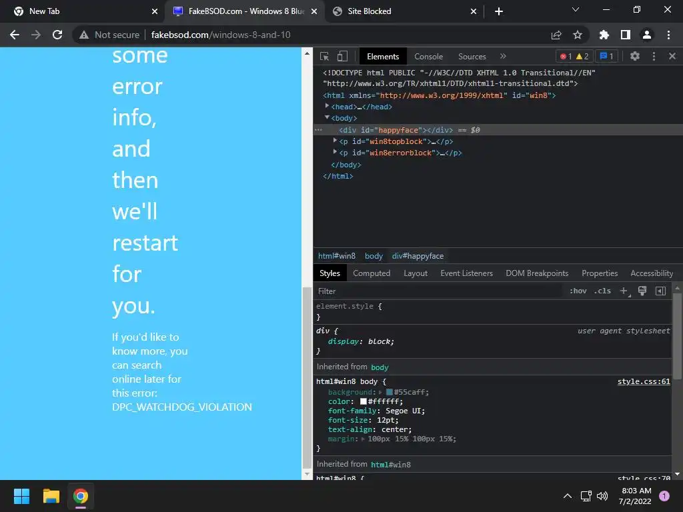Open the tab search dropdown
The image size is (683, 512).
click(x=576, y=9)
